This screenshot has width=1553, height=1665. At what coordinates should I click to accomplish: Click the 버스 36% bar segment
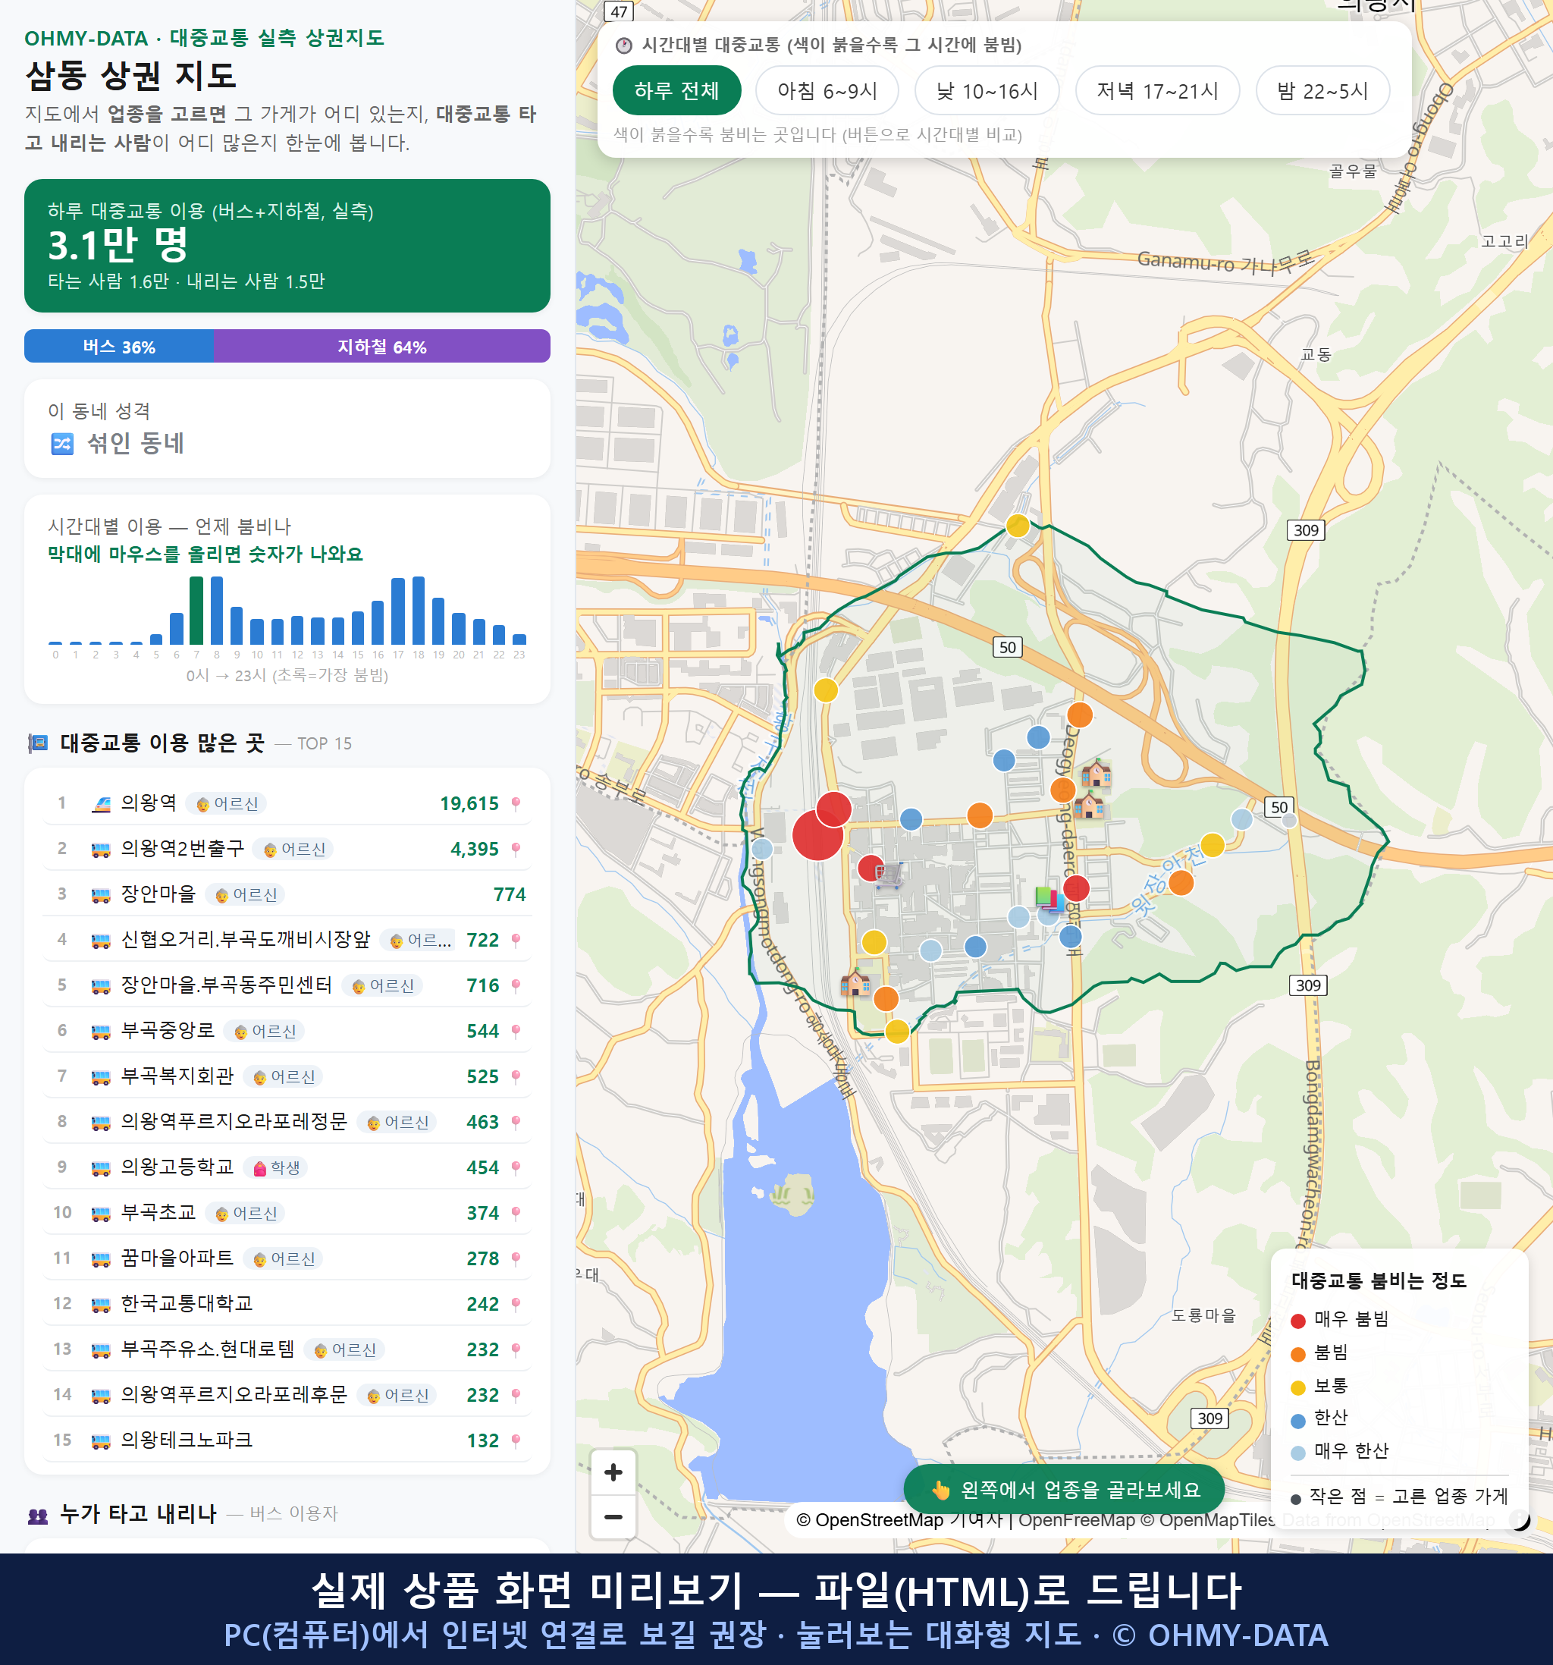point(119,347)
